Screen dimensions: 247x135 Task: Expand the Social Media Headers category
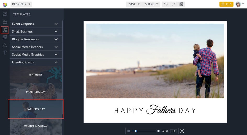point(36,47)
